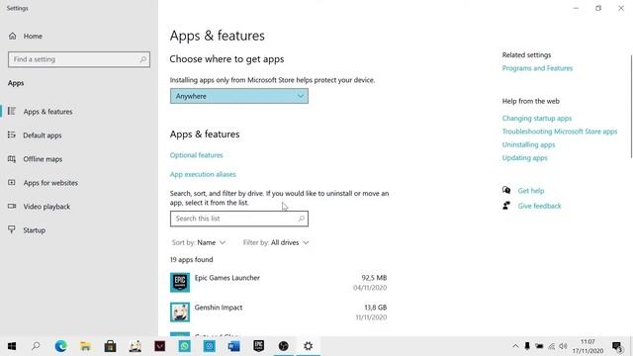Open Programs and Features link
633x356 pixels.
point(537,68)
